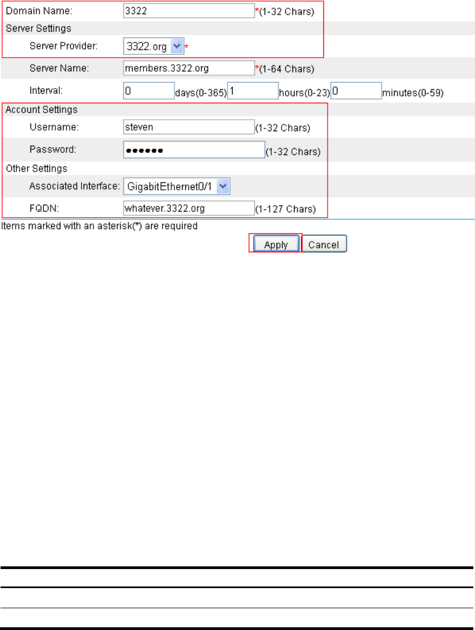Click the "(1-64 Chars)" hint text
475x630 pixels.
[287, 69]
